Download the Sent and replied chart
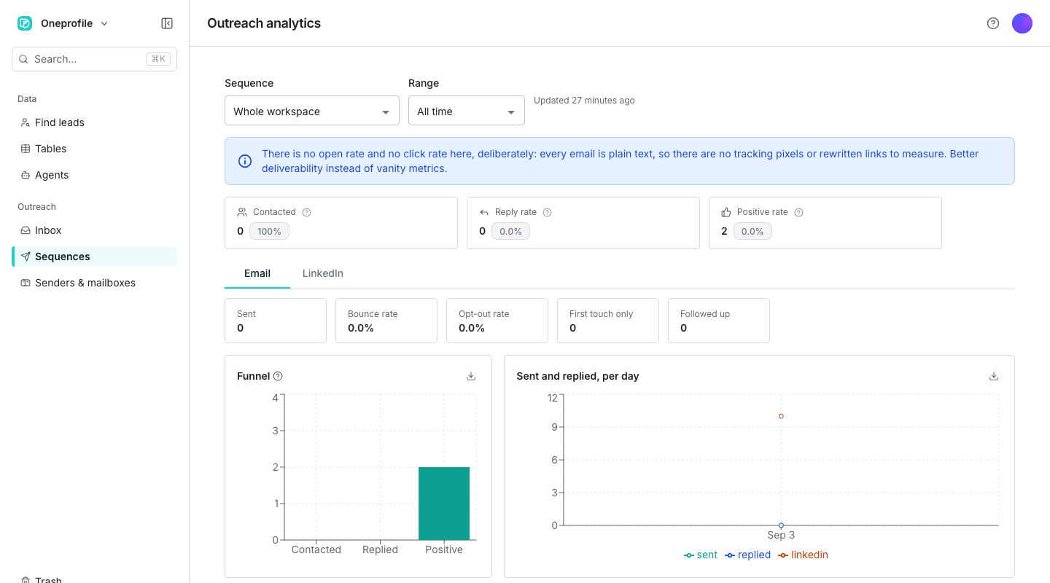 point(993,376)
